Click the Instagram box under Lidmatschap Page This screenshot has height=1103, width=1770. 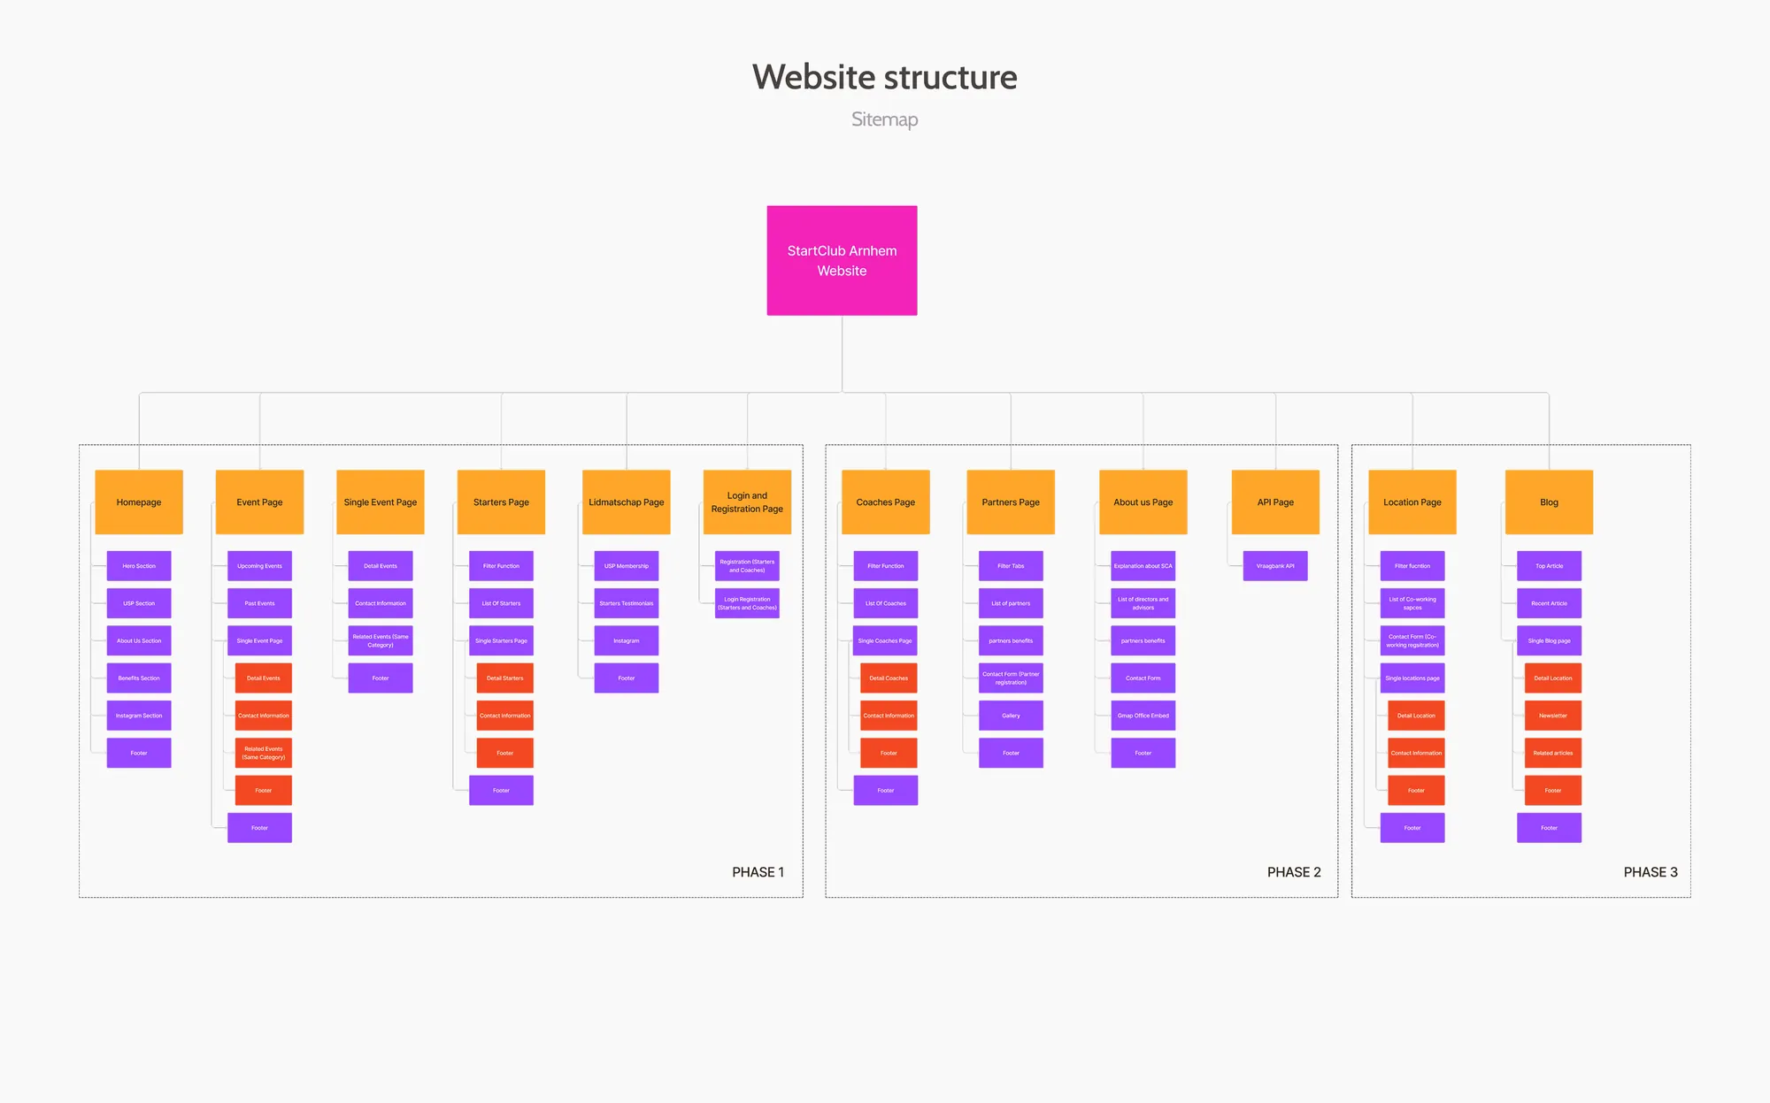627,640
